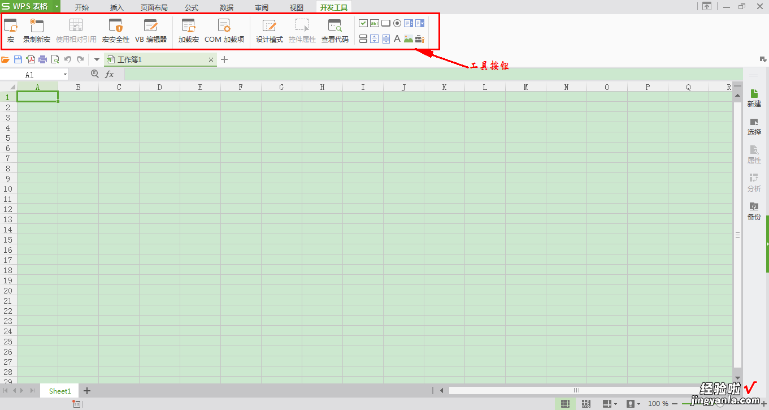Insert a text box (abl) control
Screen dimensions: 769x410
tap(375, 23)
